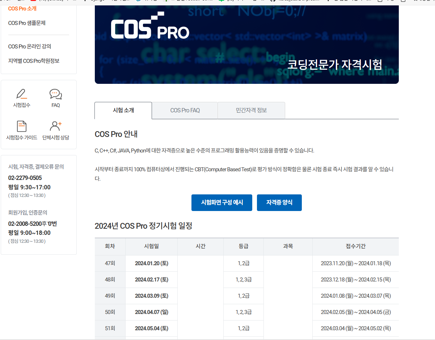Open the FAQ speech bubble icon
Viewport: 435px width, 340px height.
pos(56,94)
